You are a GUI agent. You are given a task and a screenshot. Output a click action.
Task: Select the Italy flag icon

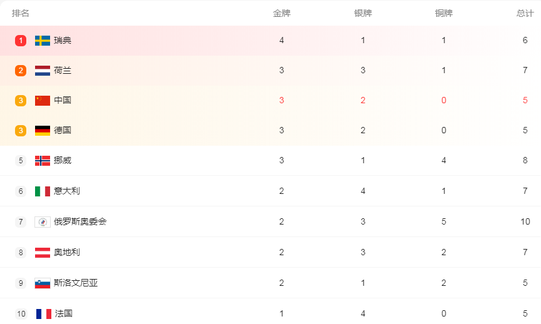point(43,191)
